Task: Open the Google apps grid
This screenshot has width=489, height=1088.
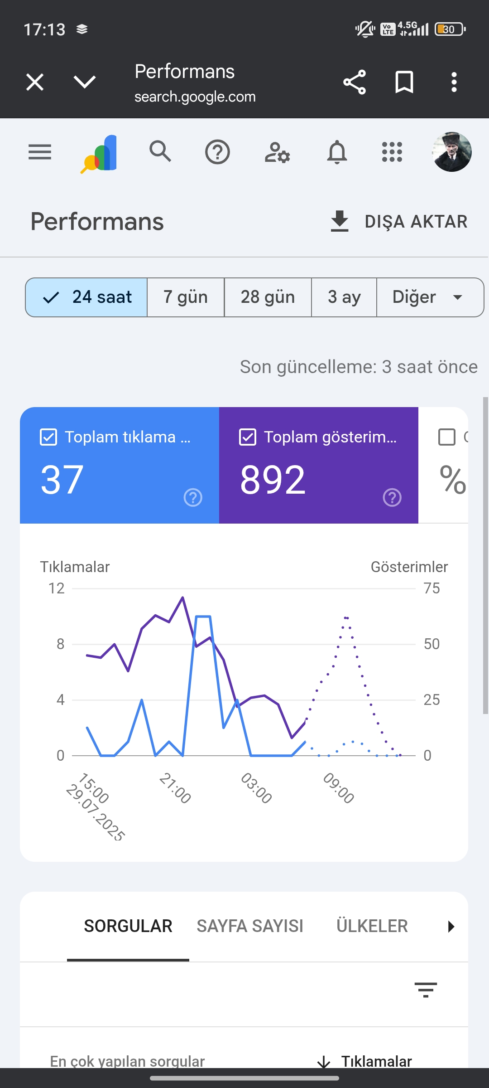Action: 392,152
